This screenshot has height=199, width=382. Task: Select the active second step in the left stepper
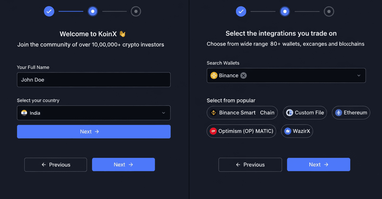[x=93, y=11]
